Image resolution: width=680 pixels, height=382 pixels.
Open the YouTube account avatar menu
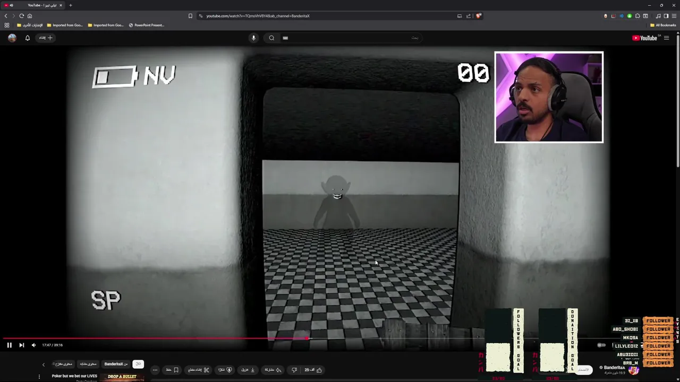pyautogui.click(x=12, y=38)
